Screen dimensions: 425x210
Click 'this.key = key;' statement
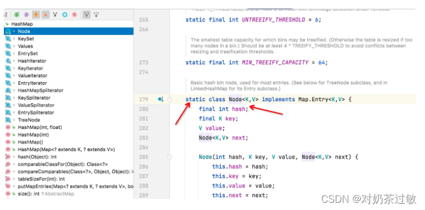pos(236,176)
